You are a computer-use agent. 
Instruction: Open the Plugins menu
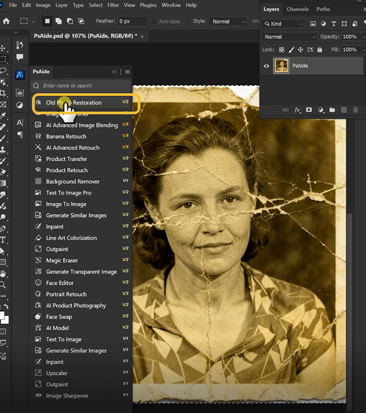tap(148, 5)
